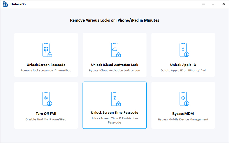Minimize the UnlockGo window
This screenshot has width=229, height=143.
213,4
